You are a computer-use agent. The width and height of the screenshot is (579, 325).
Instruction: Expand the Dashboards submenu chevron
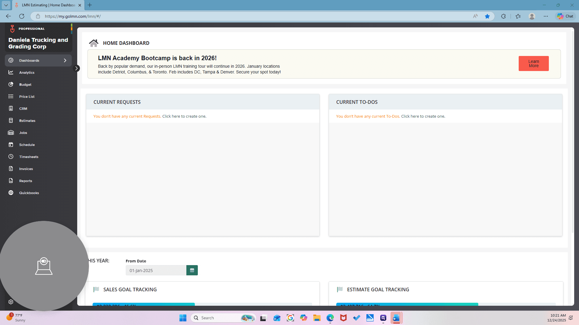pos(65,60)
